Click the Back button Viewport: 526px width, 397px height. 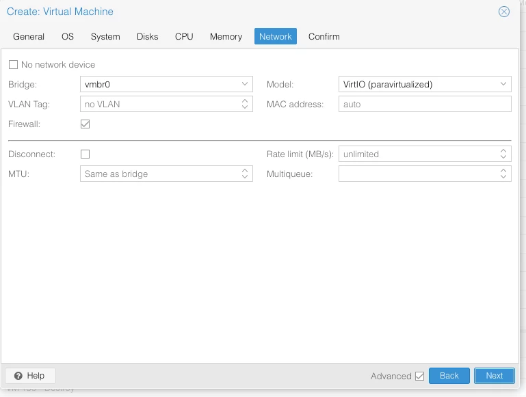click(449, 376)
